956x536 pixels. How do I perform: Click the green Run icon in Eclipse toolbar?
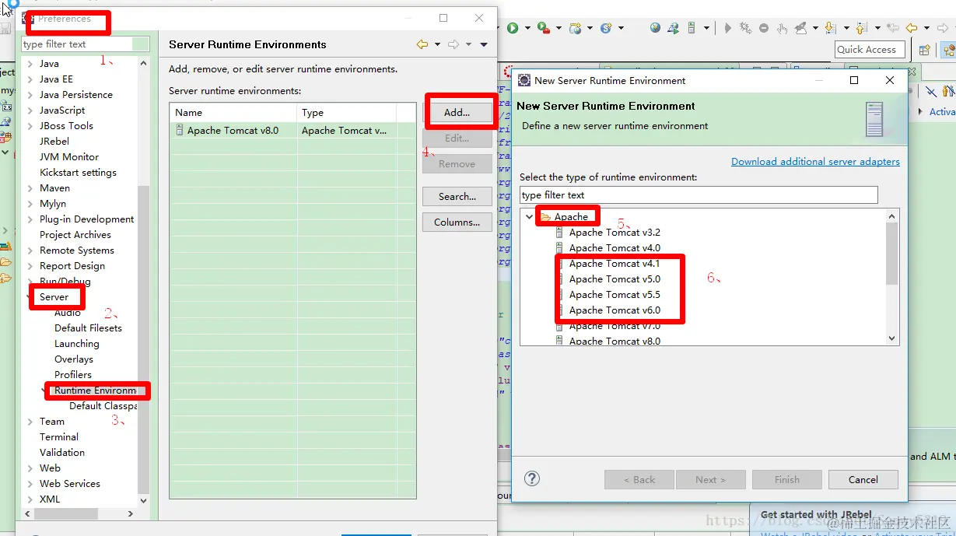pos(513,28)
